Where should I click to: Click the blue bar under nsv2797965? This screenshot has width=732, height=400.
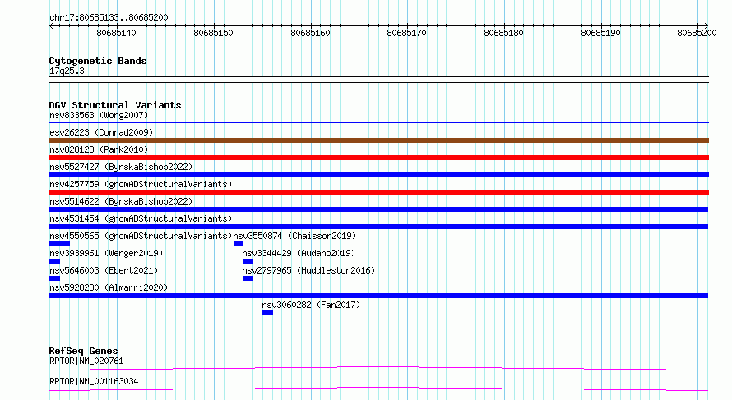click(x=248, y=278)
